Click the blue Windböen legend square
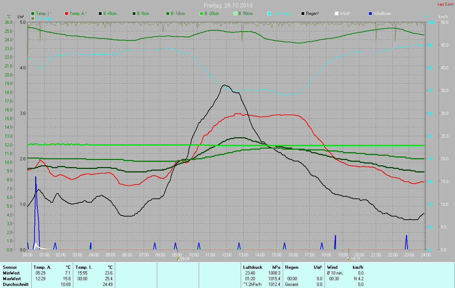The height and width of the screenshot is (288, 455). tap(370, 14)
